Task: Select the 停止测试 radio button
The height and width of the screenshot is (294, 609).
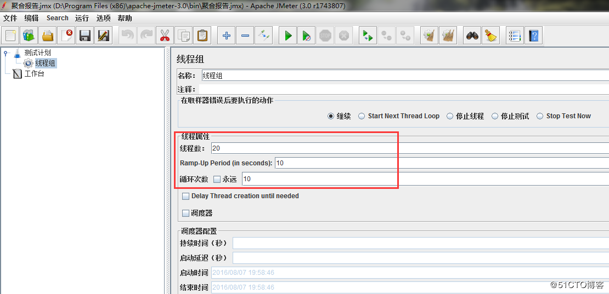Action: (494, 116)
